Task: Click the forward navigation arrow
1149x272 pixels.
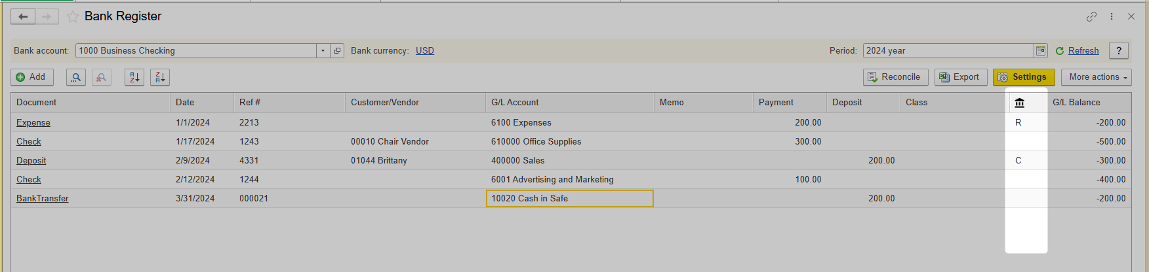Action: (47, 16)
